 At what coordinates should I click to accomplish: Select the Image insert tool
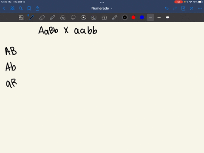click(94, 17)
